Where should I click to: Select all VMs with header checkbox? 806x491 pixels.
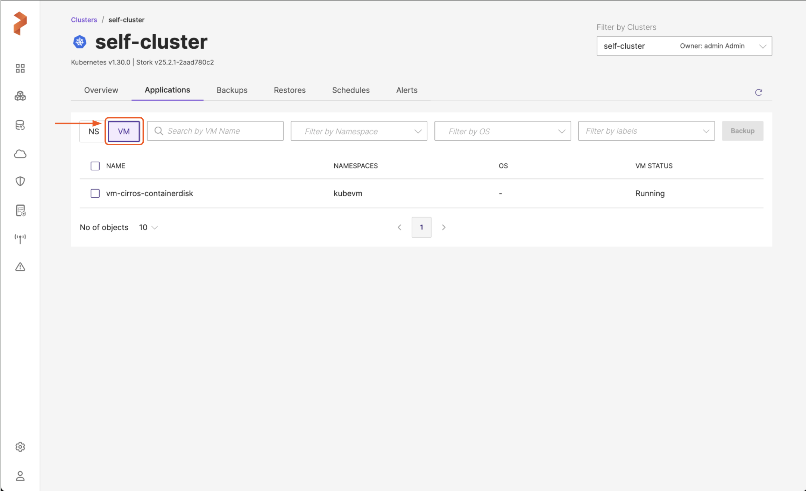tap(95, 166)
